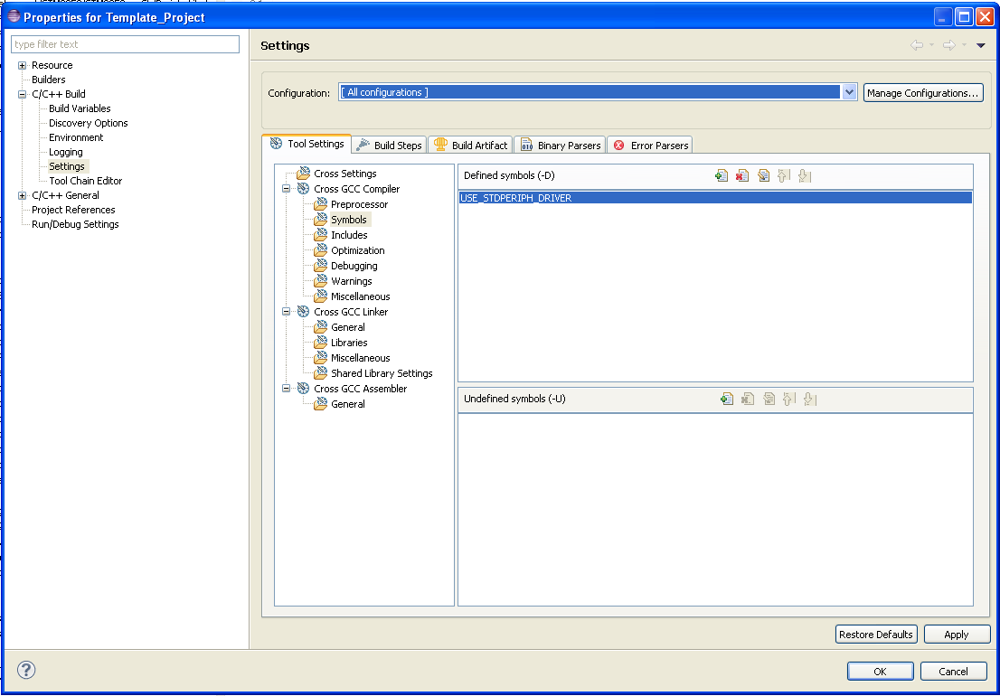1000x696 pixels.
Task: Switch to the Tool Settings tab
Action: [x=307, y=144]
